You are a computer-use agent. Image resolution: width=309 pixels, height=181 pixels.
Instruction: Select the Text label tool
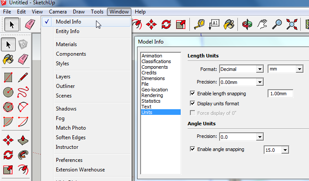pyautogui.click(x=214, y=24)
